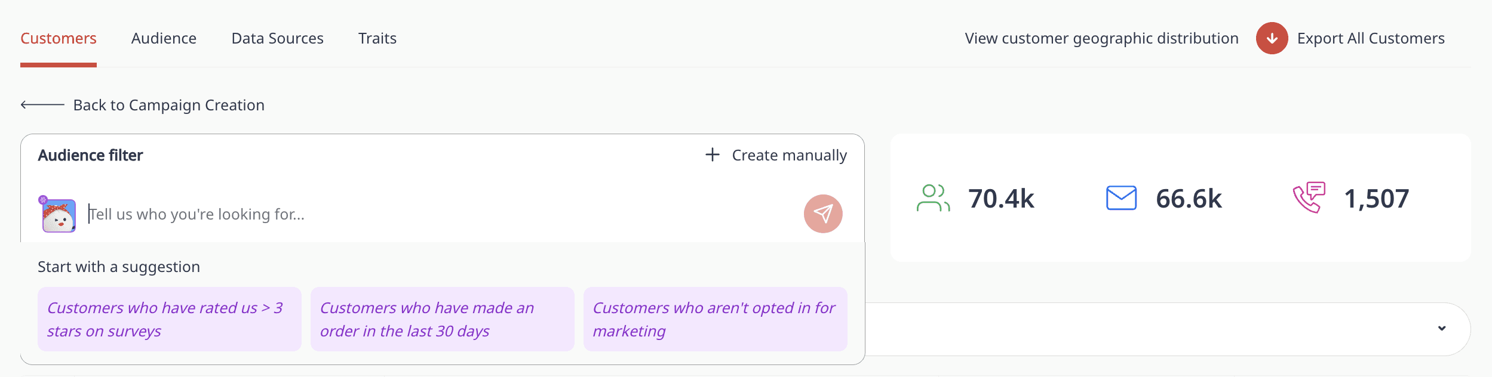Expand the dropdown chevron below the stats card
1492x377 pixels.
pos(1442,328)
